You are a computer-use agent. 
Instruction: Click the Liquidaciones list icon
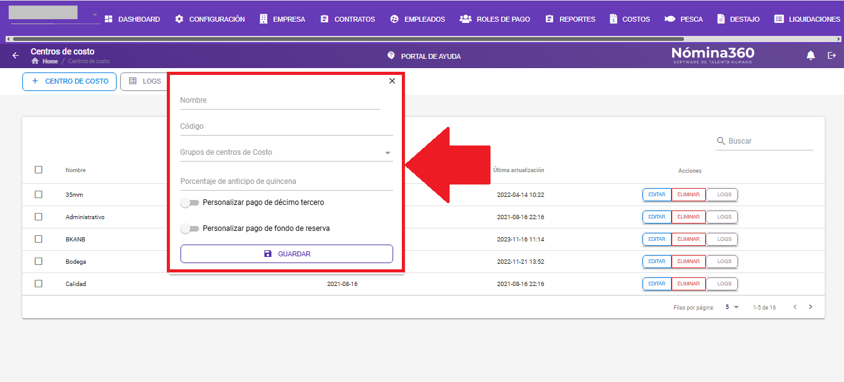click(x=779, y=19)
